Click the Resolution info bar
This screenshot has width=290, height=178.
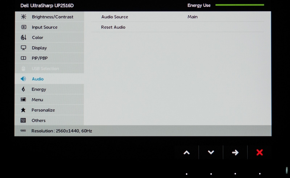click(143, 131)
